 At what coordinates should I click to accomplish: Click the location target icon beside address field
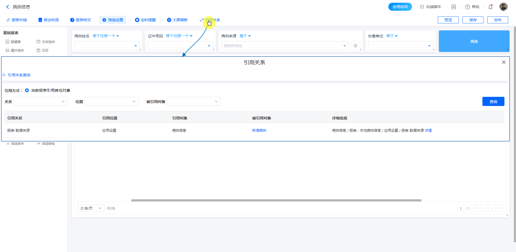(356, 46)
